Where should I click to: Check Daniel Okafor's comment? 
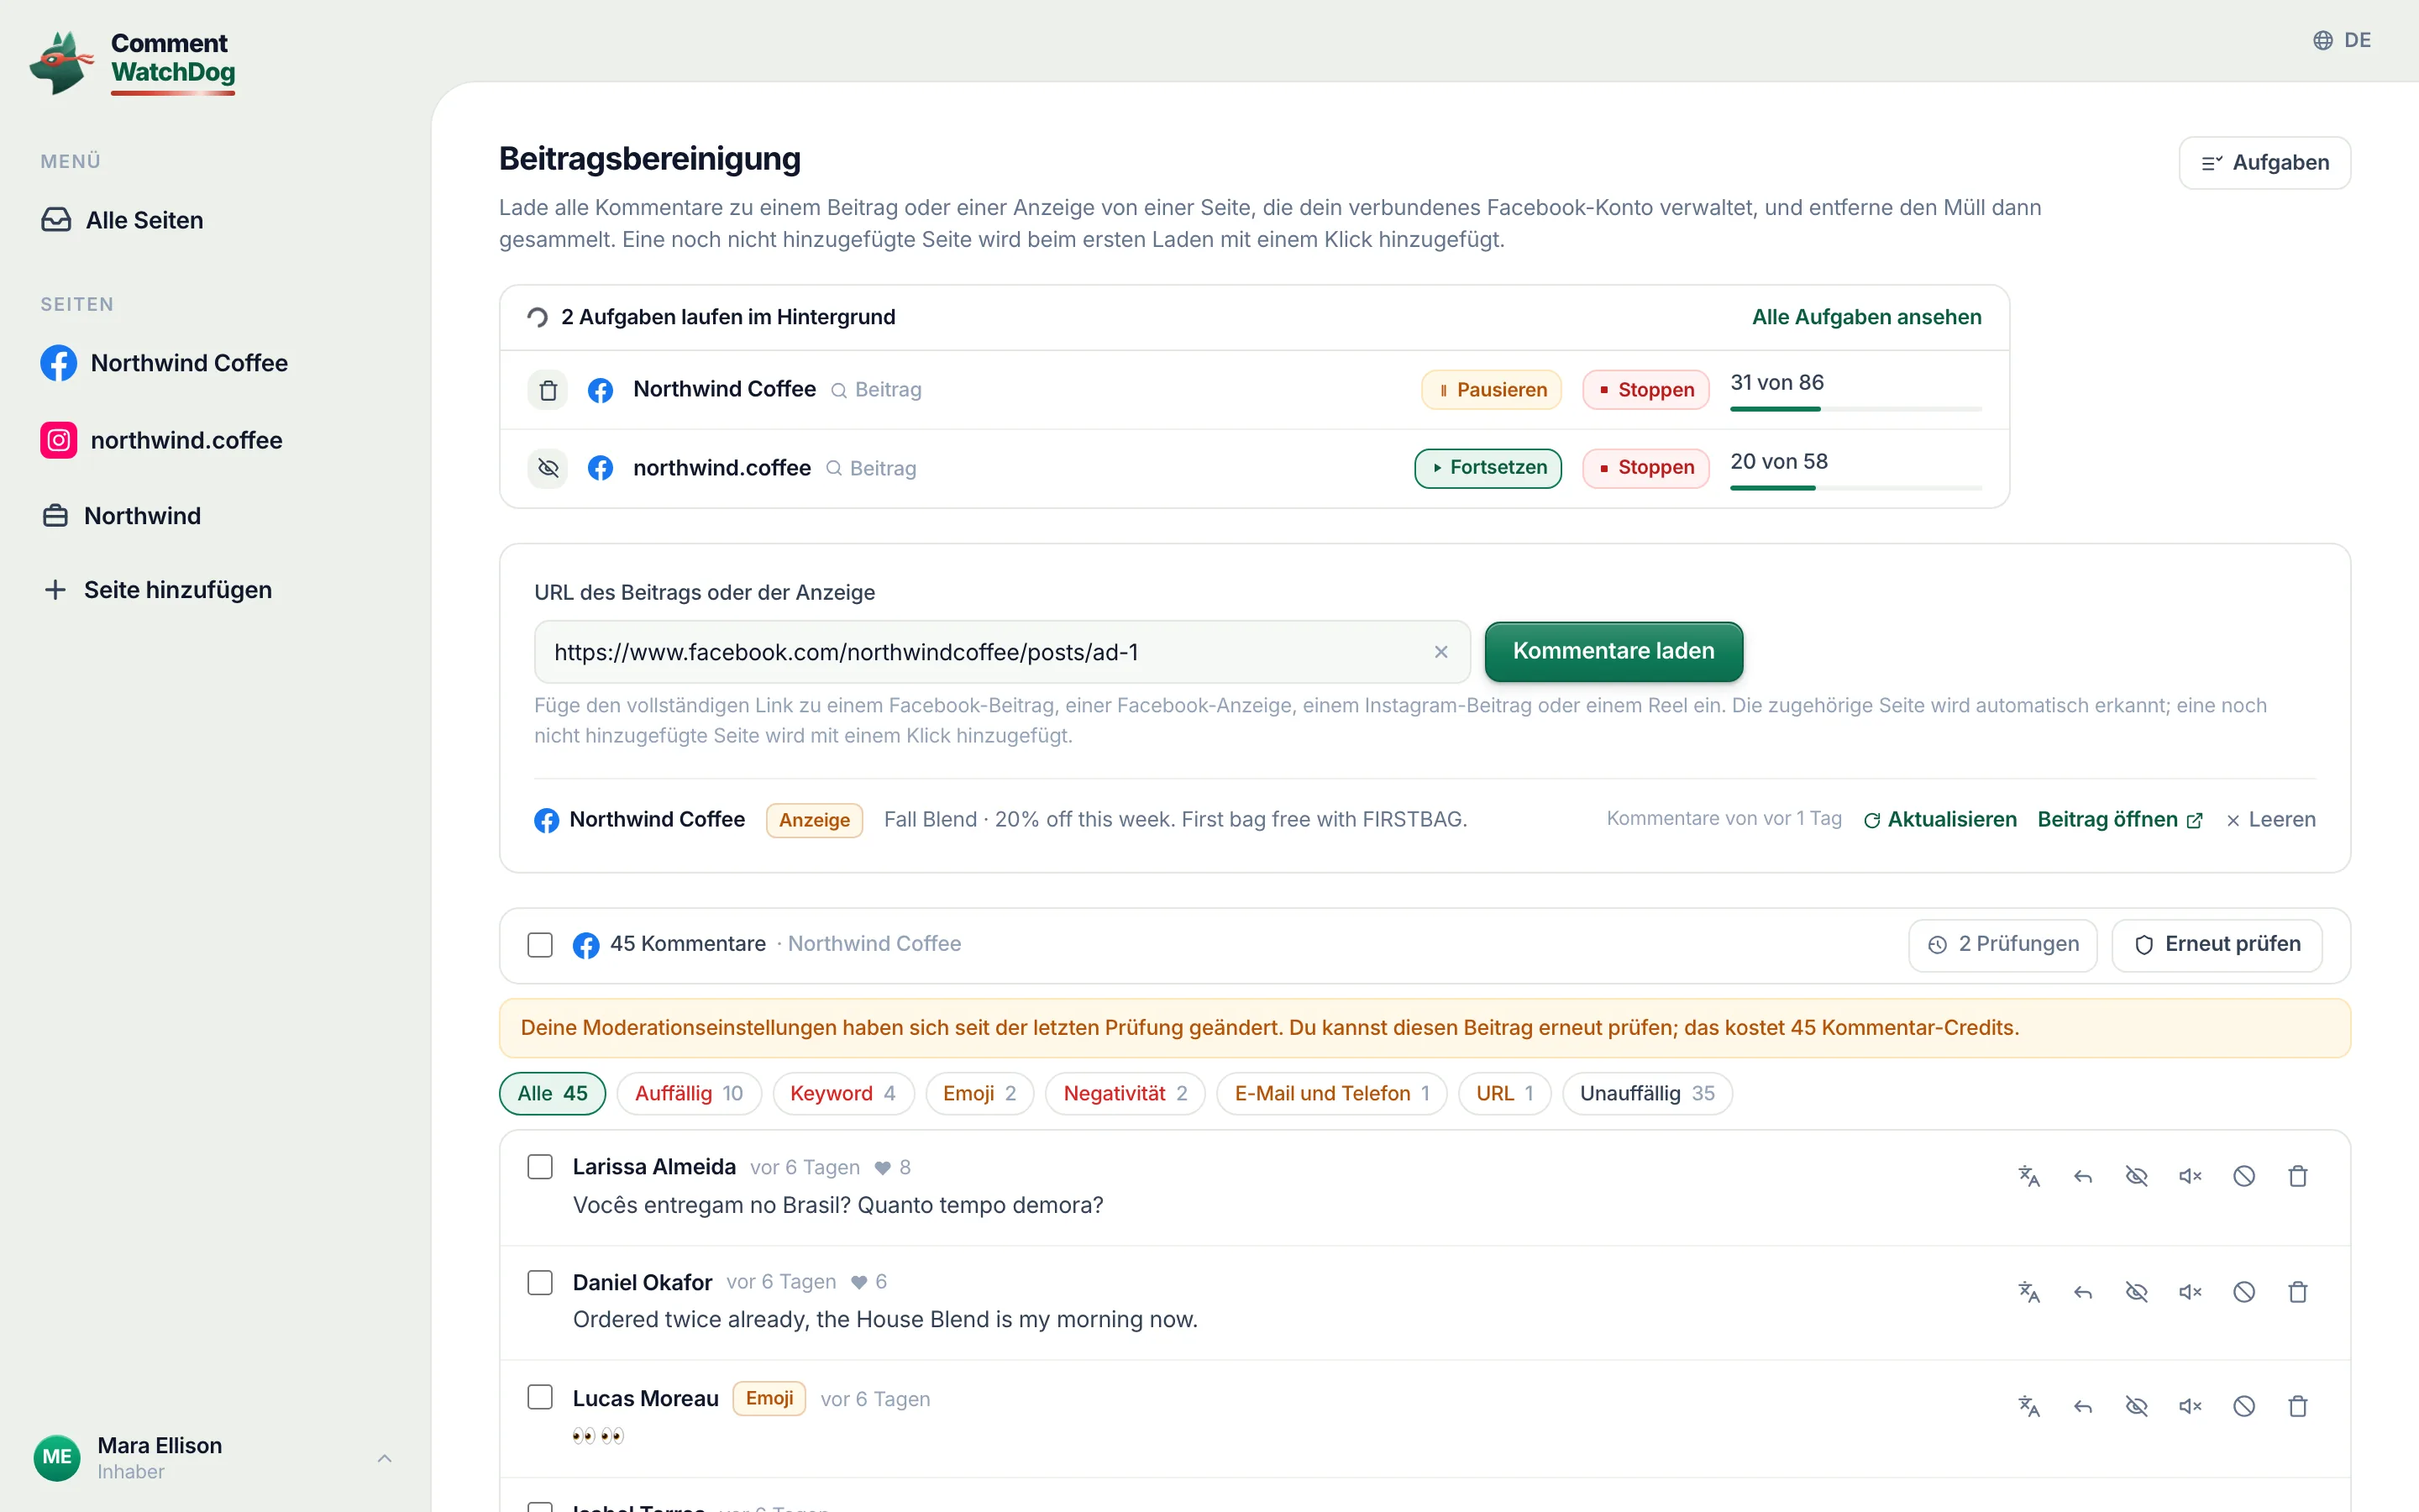pos(540,1282)
